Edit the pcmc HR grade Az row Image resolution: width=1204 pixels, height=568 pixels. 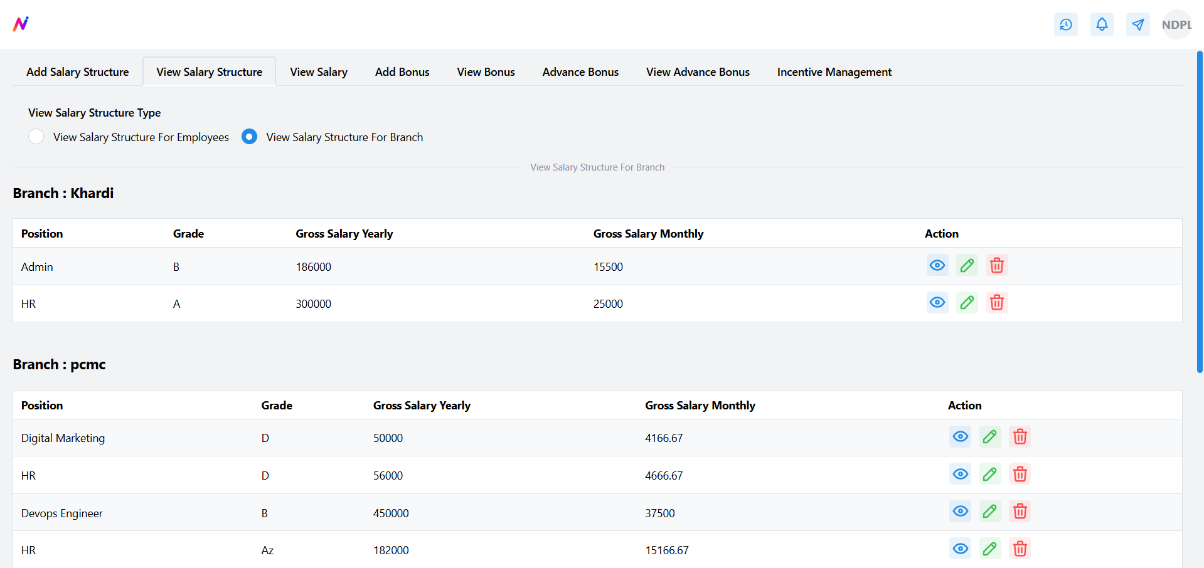(989, 549)
